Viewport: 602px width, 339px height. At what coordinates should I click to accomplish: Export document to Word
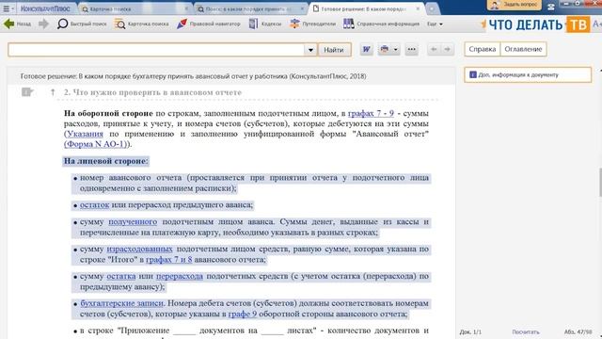[366, 49]
